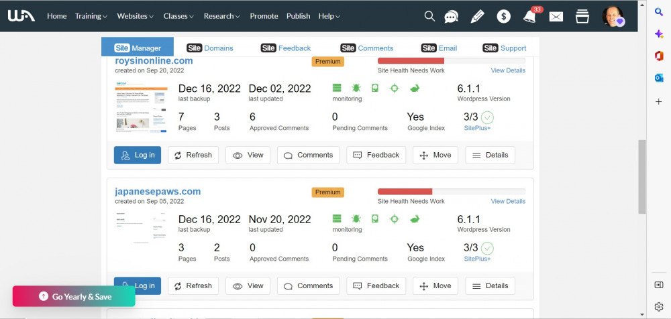The image size is (671, 319).
Task: Click the roysinonline.com crosshair target icon
Action: tap(394, 88)
